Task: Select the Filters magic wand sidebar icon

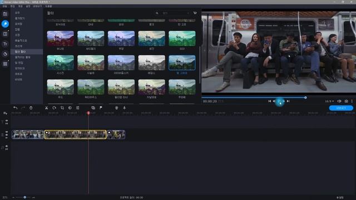Action: coord(5,24)
